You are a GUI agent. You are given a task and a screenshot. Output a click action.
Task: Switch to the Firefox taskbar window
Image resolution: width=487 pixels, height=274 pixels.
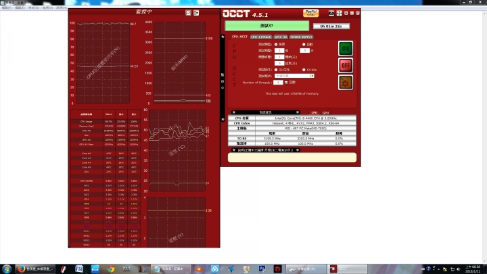(35, 269)
